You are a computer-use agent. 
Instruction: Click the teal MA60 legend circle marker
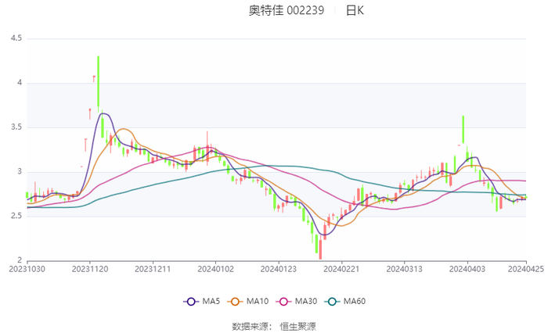click(x=332, y=301)
